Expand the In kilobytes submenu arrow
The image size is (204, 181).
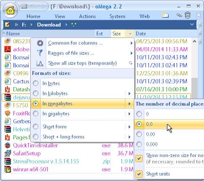click(130, 93)
